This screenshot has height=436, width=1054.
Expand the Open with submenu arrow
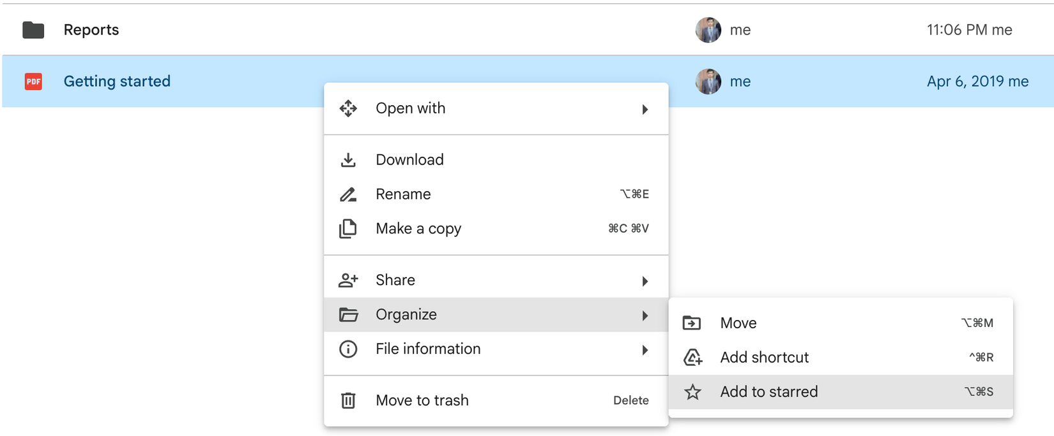(645, 110)
